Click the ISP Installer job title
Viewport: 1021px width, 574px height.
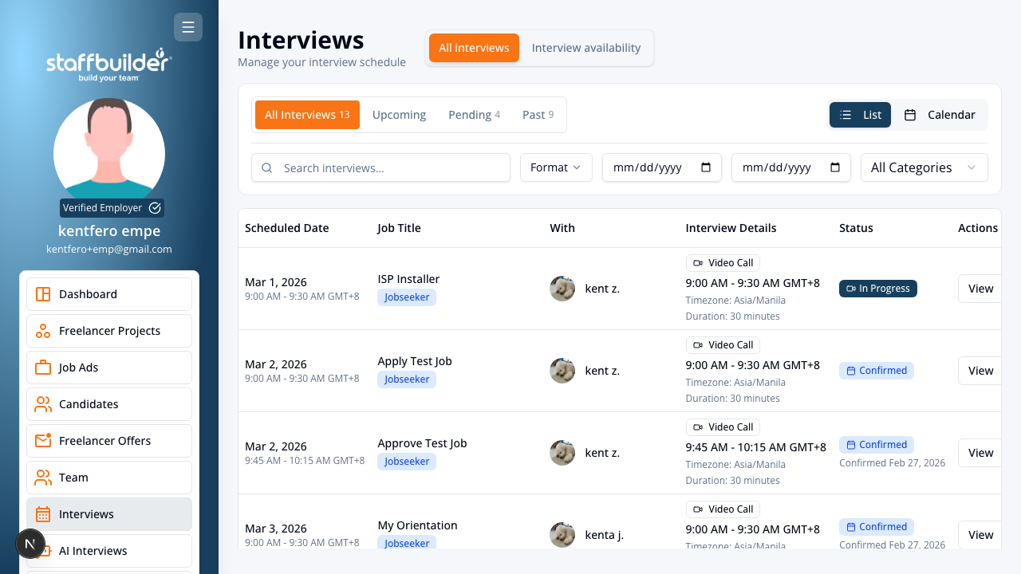click(x=408, y=279)
